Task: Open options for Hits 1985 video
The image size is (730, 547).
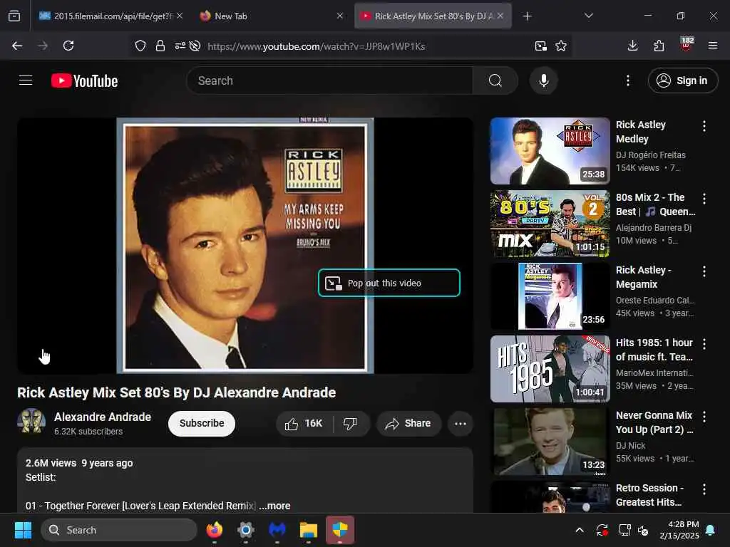Action: [704, 344]
